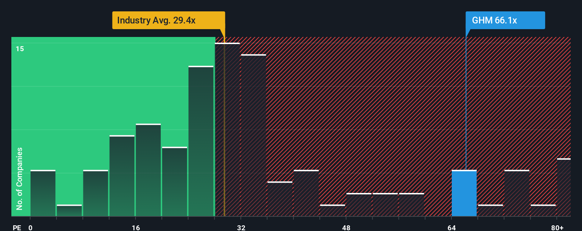Screen dimensions: 582x231
Task: Select the blue highlighted GHM histogram bar
Action: [x=464, y=193]
